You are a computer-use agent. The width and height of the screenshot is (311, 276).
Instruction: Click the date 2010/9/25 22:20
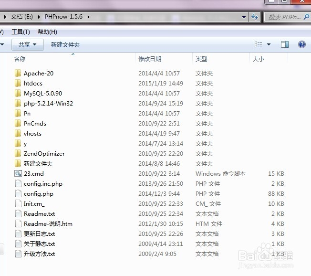161,153
